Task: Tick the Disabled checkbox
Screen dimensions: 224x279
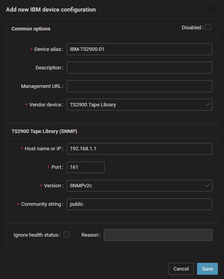Action: pyautogui.click(x=208, y=27)
